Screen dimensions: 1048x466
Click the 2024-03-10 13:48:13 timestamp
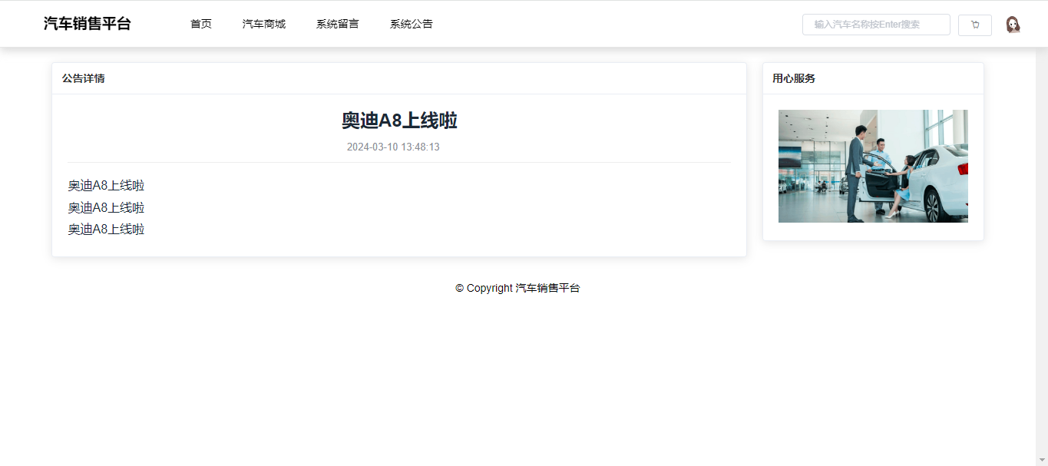(393, 147)
